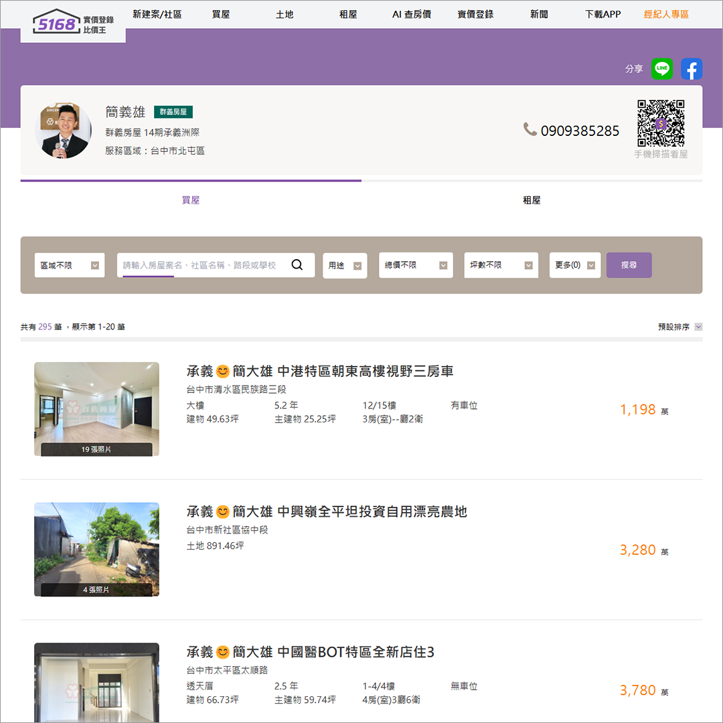Expand the 用途 dropdown
The image size is (723, 723).
pos(345,266)
